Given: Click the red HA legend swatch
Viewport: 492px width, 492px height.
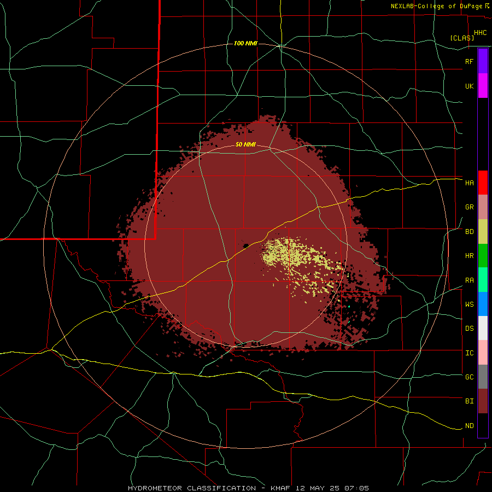Looking at the screenshot, I should click(483, 183).
